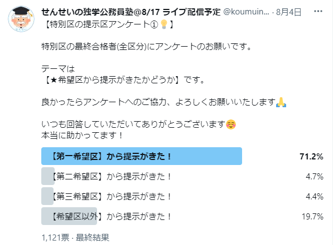This screenshot has width=333, height=245.
Task: Click the 4.7% result percentage
Action: coord(315,177)
